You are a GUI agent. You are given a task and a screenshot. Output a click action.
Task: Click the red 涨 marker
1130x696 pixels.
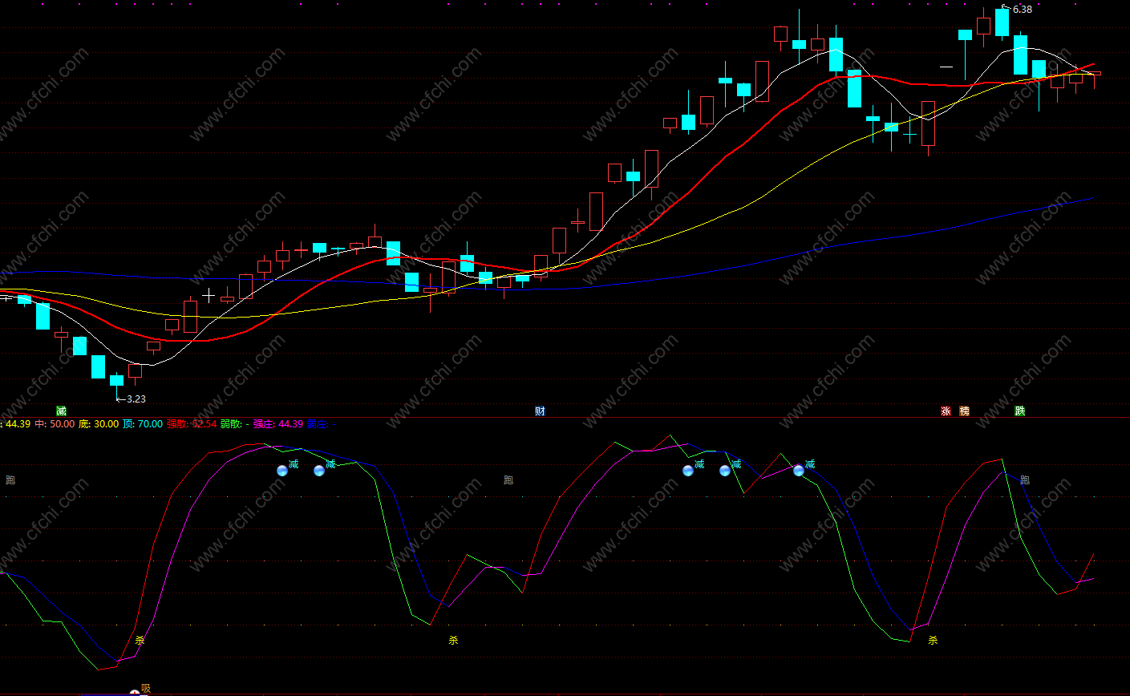point(946,411)
